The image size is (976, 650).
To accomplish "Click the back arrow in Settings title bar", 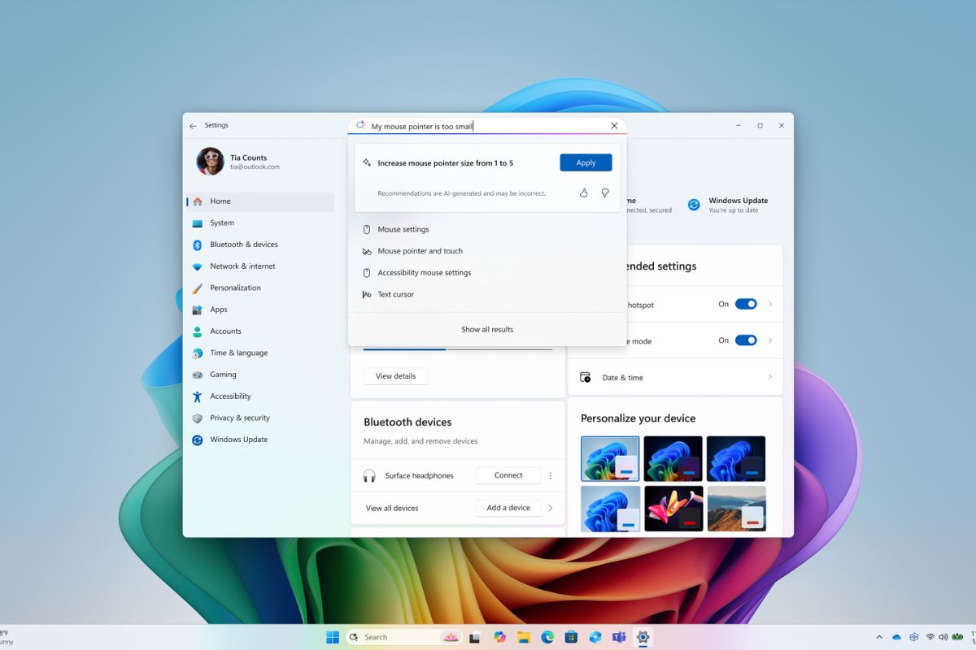I will tap(193, 125).
